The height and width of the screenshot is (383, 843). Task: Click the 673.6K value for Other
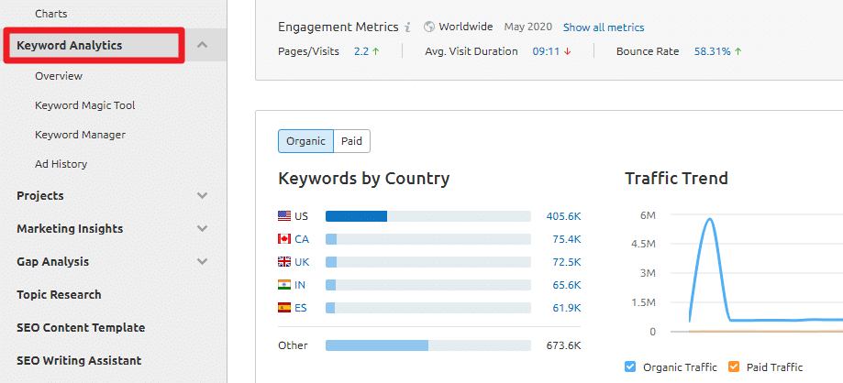[563, 345]
